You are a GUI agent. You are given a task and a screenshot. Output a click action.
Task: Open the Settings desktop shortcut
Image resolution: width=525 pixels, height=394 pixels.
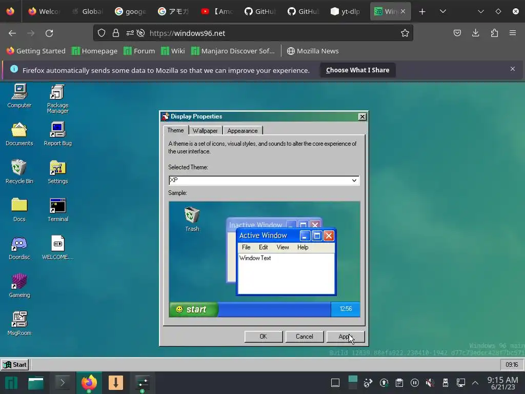[57, 172]
